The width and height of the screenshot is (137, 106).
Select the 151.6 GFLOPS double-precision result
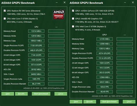tap(105, 58)
